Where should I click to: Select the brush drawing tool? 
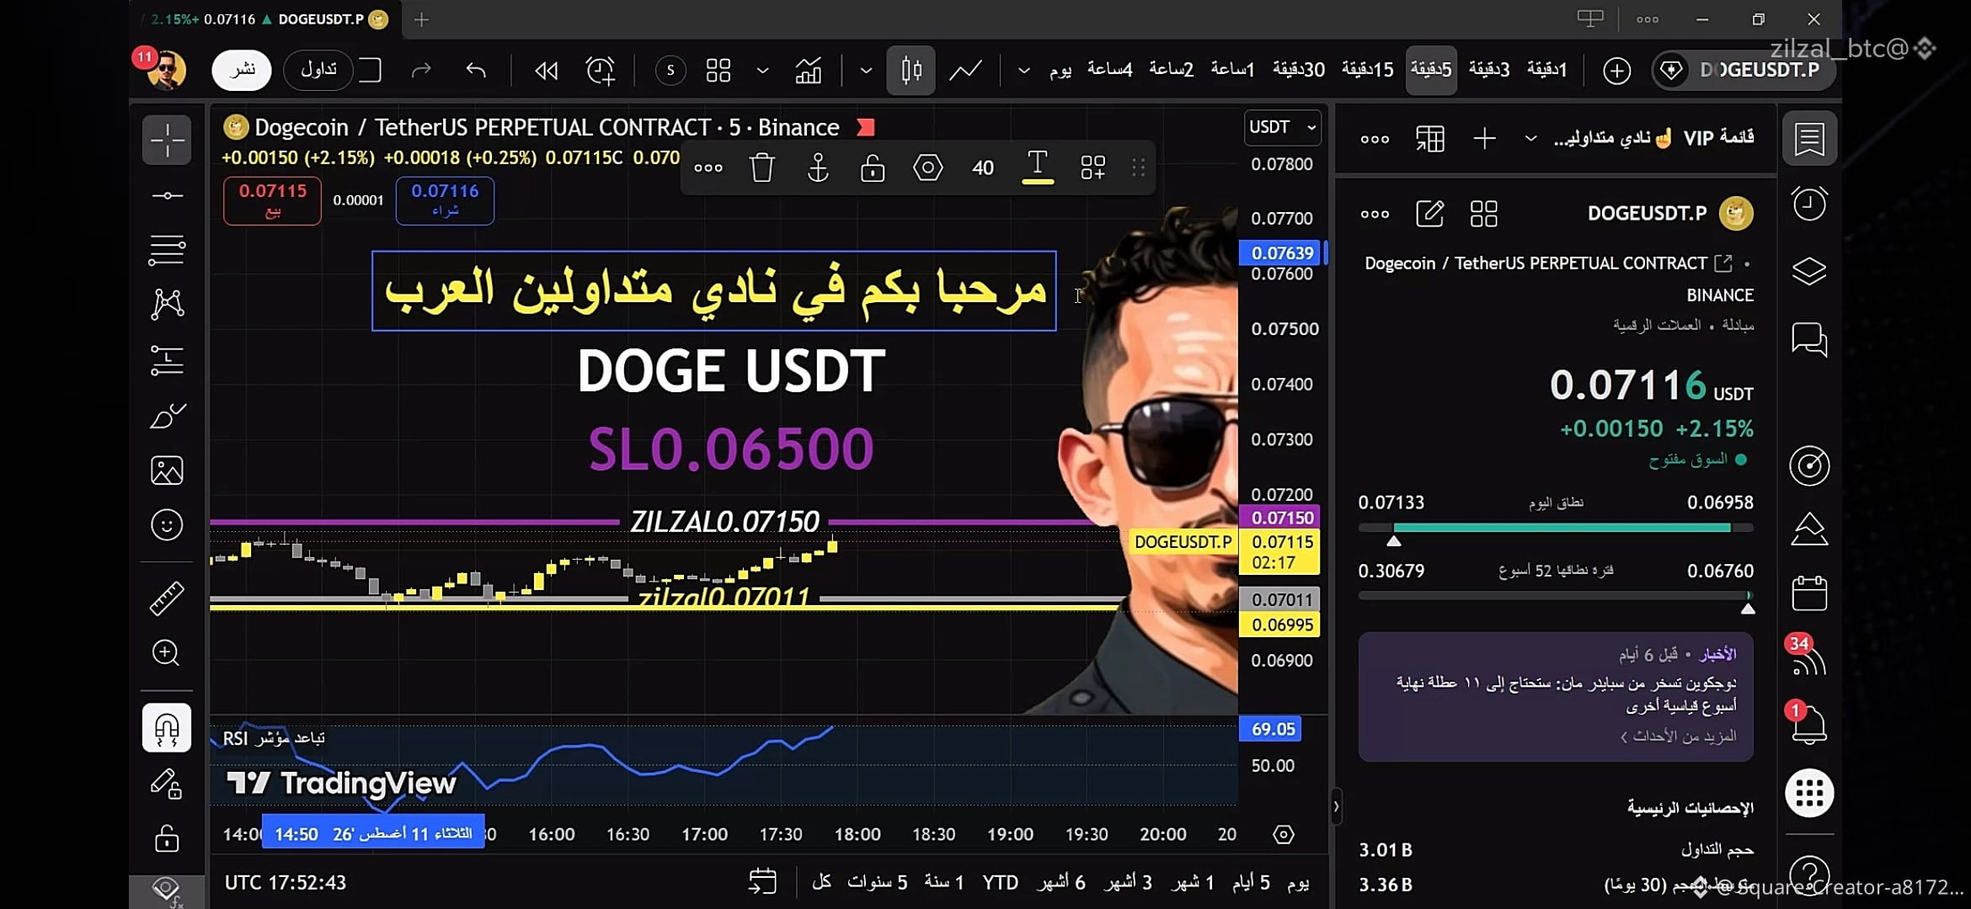coord(167,416)
